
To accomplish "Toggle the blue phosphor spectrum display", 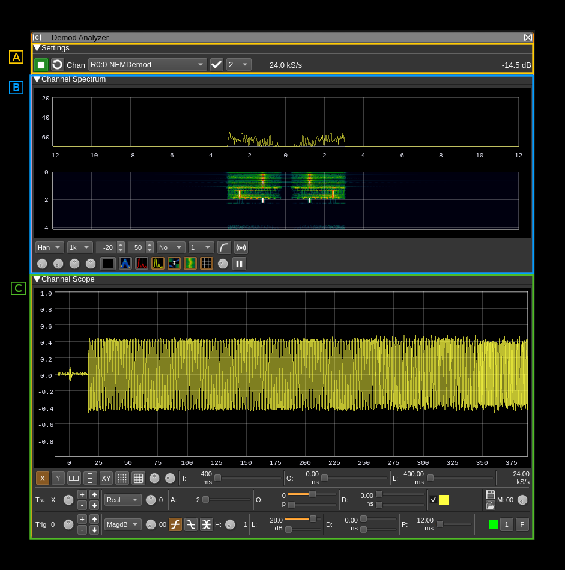I will click(125, 264).
